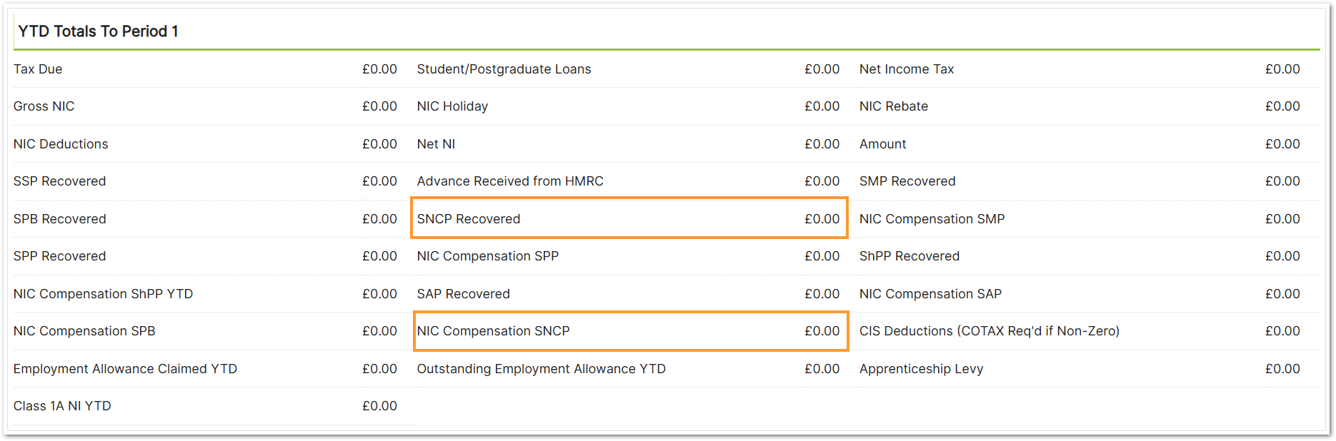Click the Tax Due value field
The height and width of the screenshot is (441, 1336).
379,69
